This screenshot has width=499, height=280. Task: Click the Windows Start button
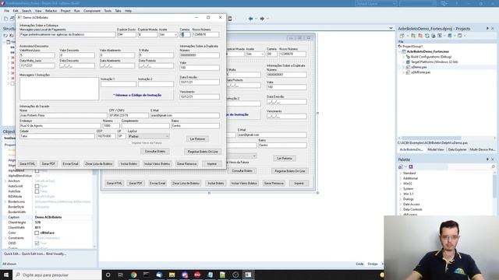coord(6,275)
